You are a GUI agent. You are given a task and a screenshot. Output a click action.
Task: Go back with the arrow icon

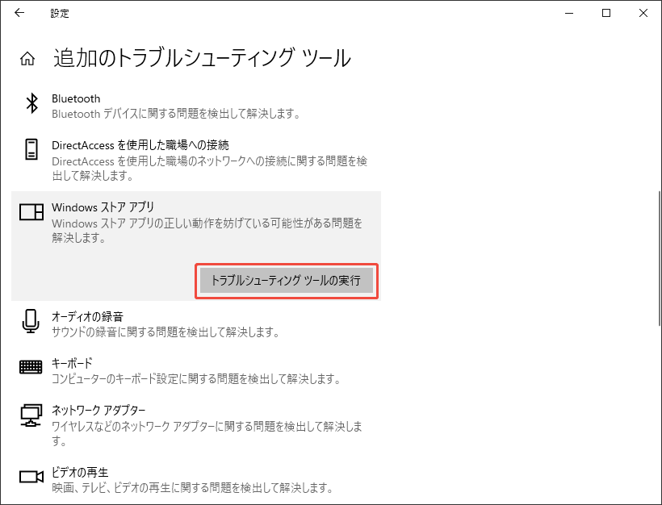(19, 13)
